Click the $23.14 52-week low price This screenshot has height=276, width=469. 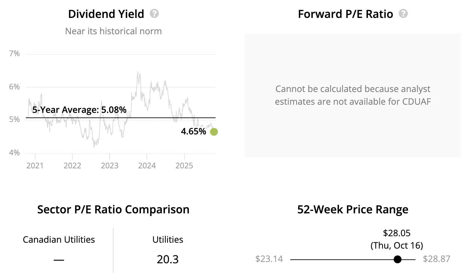(269, 259)
